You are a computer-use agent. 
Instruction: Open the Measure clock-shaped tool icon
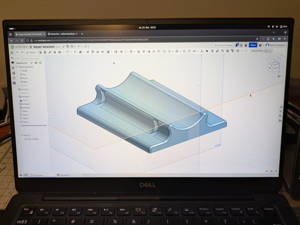pos(184,51)
